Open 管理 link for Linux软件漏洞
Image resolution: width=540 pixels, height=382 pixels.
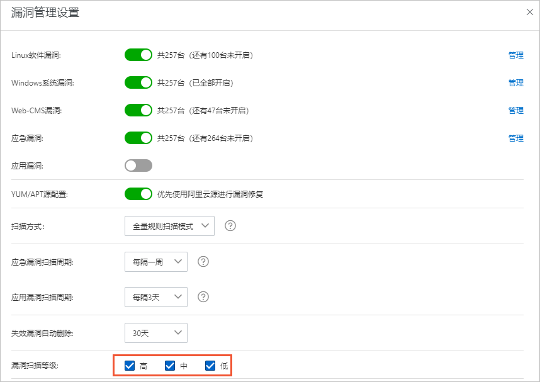(516, 55)
